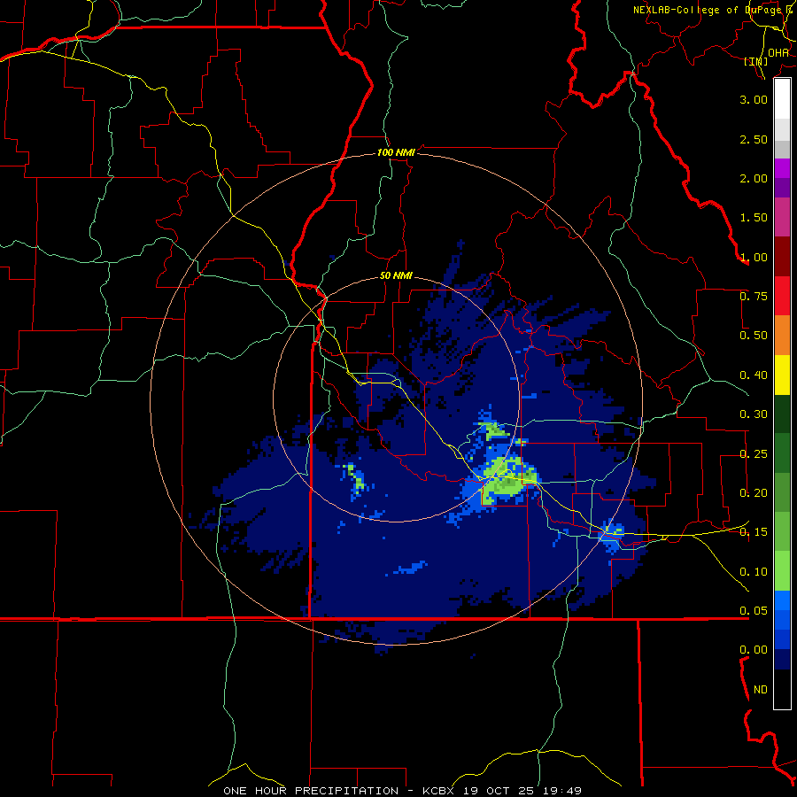
Task: Click the bright red legend swatch
Action: (x=782, y=296)
